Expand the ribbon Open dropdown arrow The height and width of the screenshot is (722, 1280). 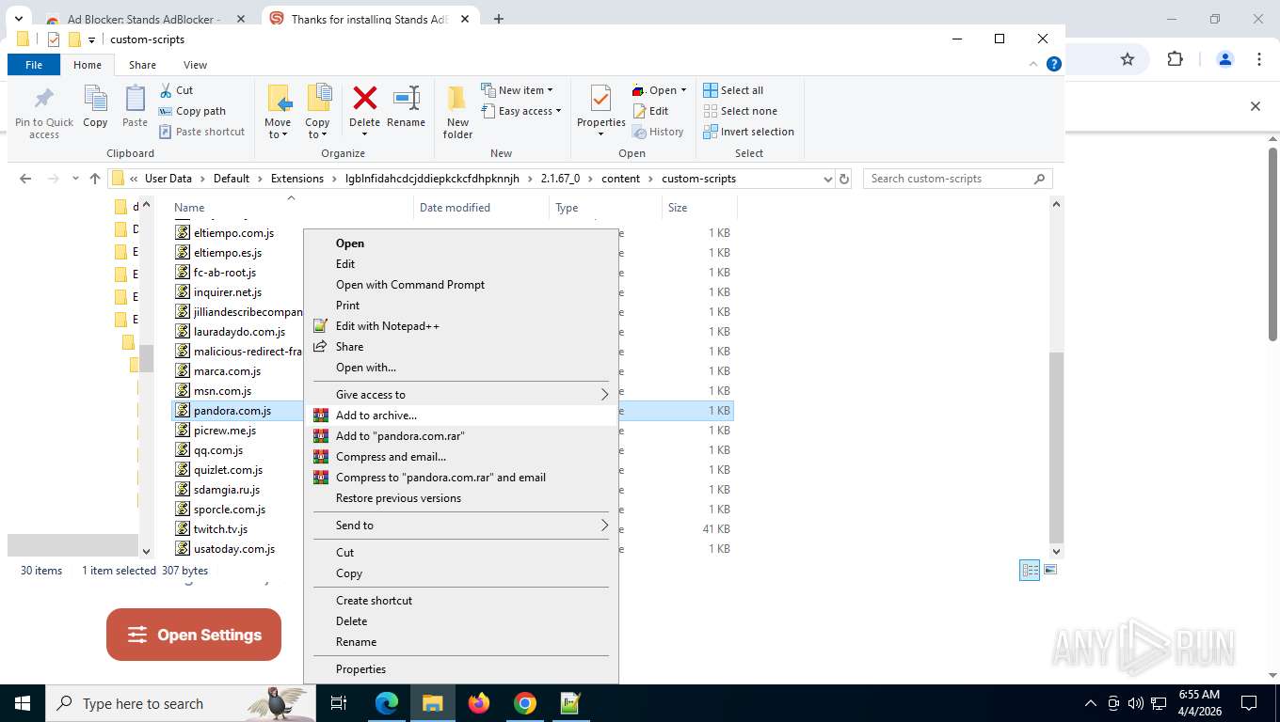point(683,90)
